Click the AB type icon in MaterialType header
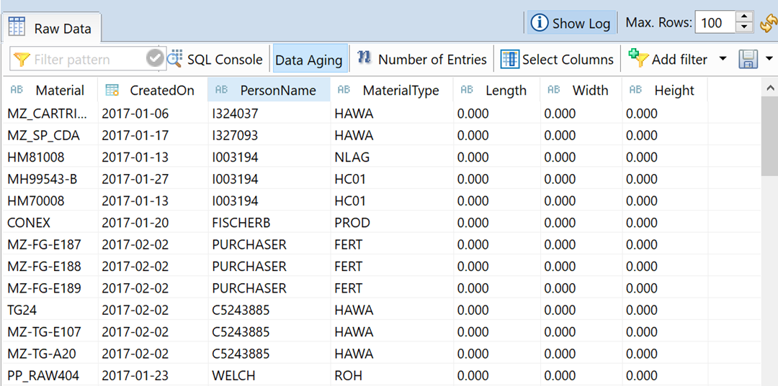The height and width of the screenshot is (386, 778). tap(344, 90)
